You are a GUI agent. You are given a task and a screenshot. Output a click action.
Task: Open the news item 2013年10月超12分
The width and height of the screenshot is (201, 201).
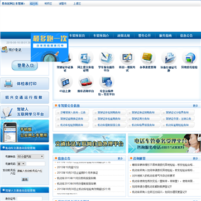coord(68,167)
